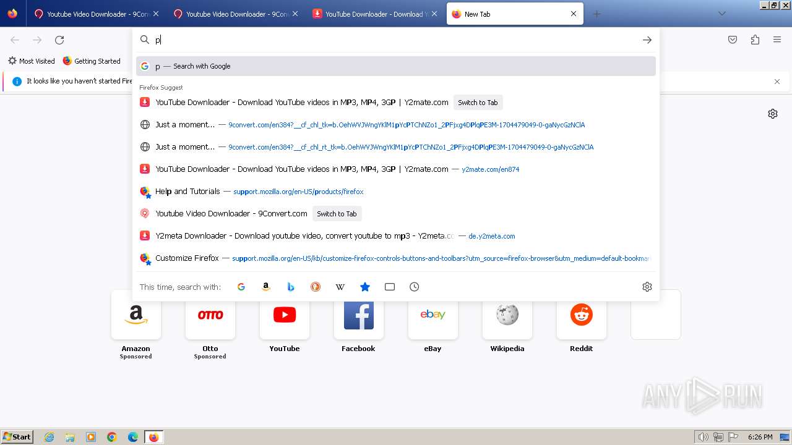The image size is (792, 445).
Task: Launch Chrome from taskbar
Action: [112, 437]
